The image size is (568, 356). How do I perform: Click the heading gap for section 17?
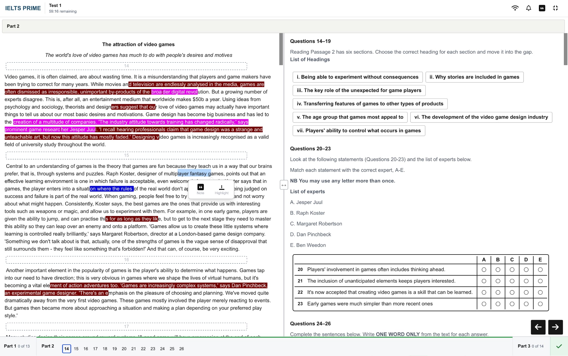[x=126, y=327]
